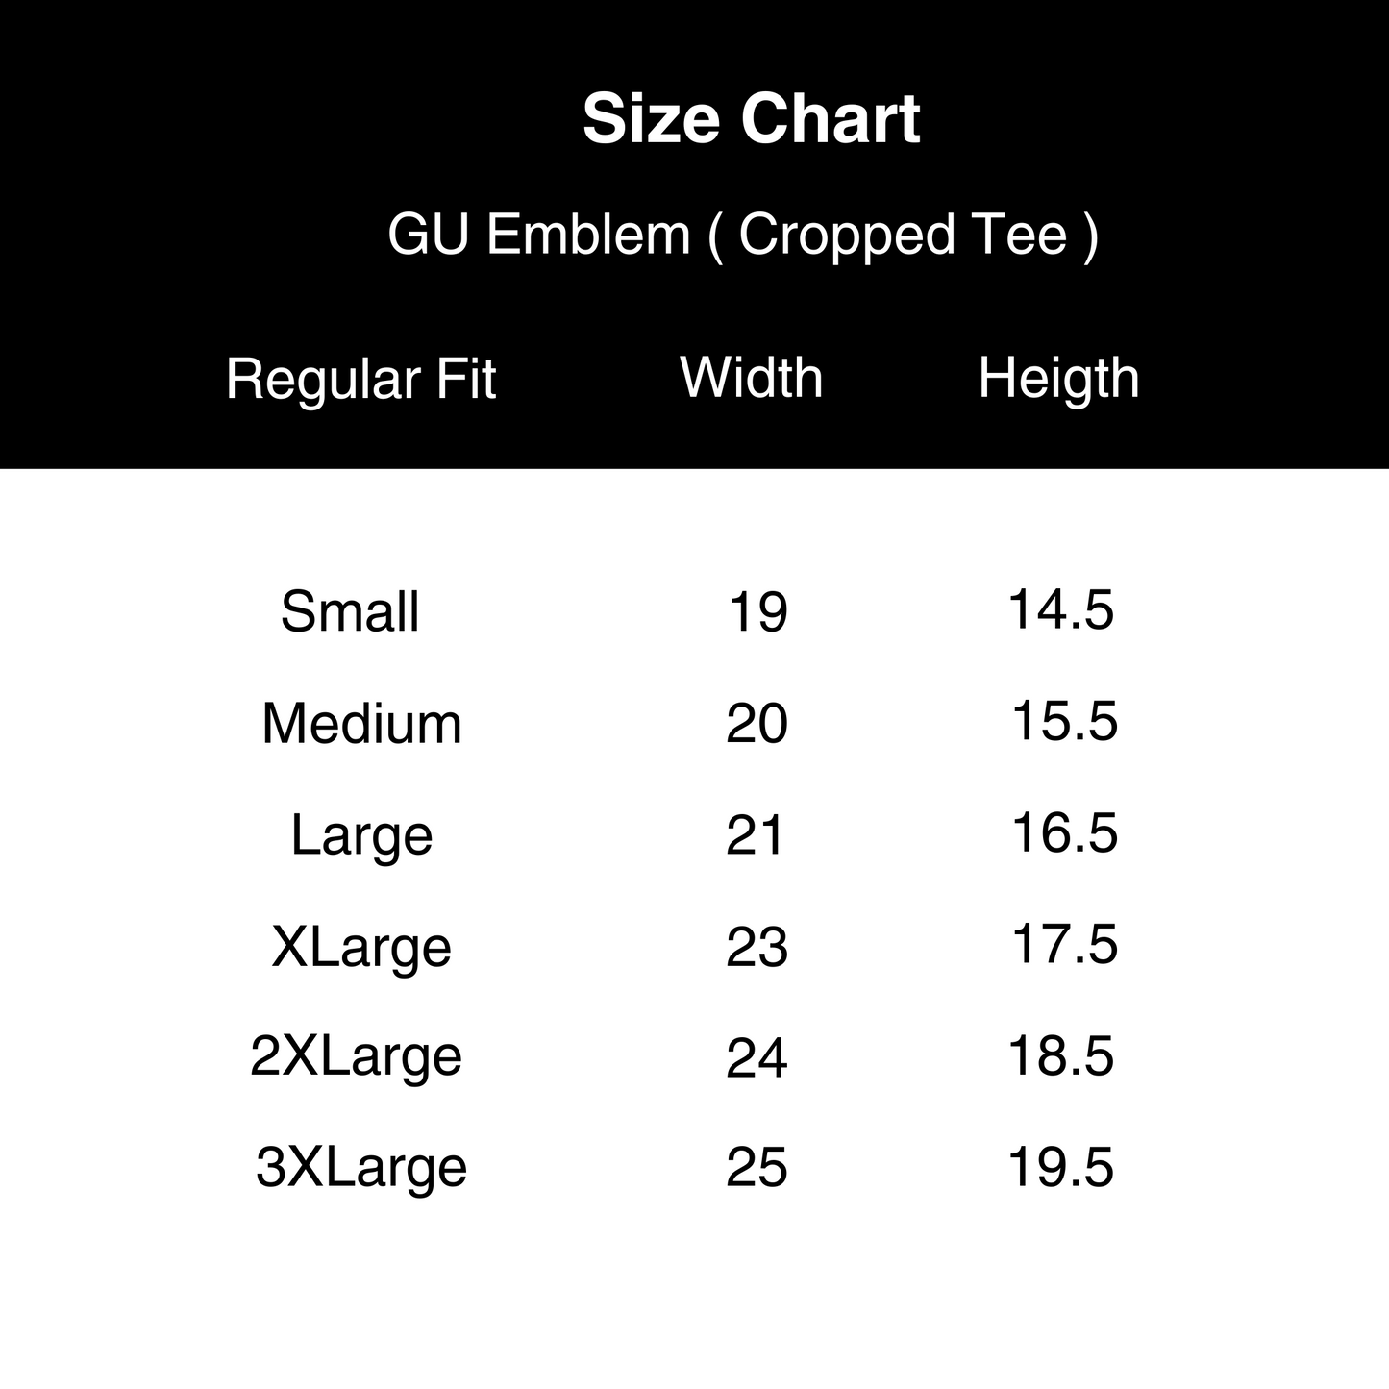1389x1389 pixels.
Task: Choose the XLarge size label
Action: pyautogui.click(x=361, y=947)
